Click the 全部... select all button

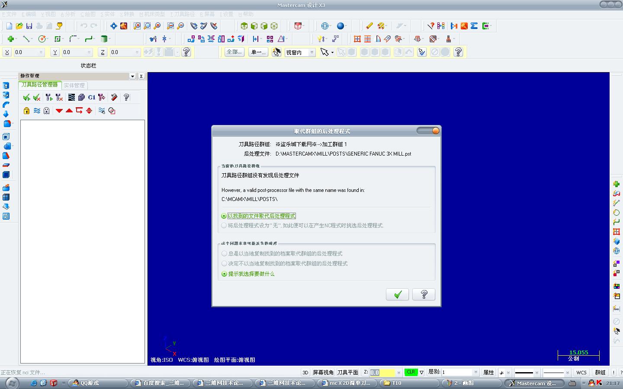[x=234, y=52]
